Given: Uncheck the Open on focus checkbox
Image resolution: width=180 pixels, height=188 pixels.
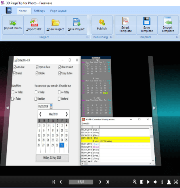Looking at the screenshot, I should 37,67.
